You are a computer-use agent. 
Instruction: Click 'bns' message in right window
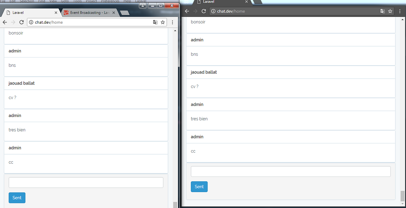pos(195,54)
